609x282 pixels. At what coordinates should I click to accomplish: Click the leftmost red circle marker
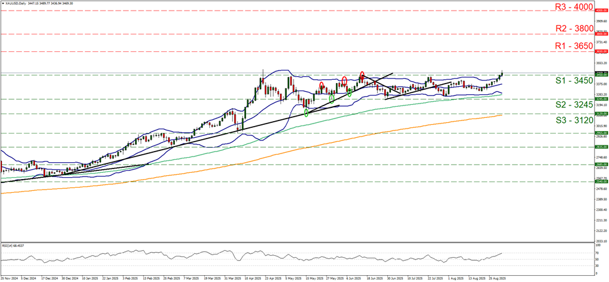click(x=322, y=85)
